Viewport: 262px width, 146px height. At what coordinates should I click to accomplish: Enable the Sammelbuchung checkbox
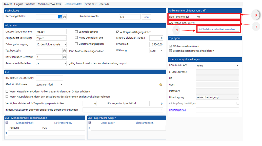pos(76,32)
